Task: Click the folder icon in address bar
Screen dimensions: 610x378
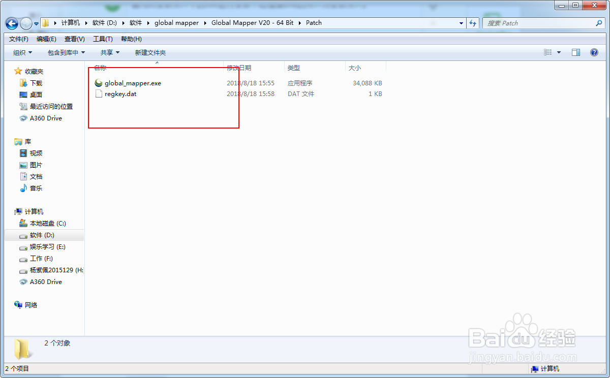Action: (x=46, y=23)
